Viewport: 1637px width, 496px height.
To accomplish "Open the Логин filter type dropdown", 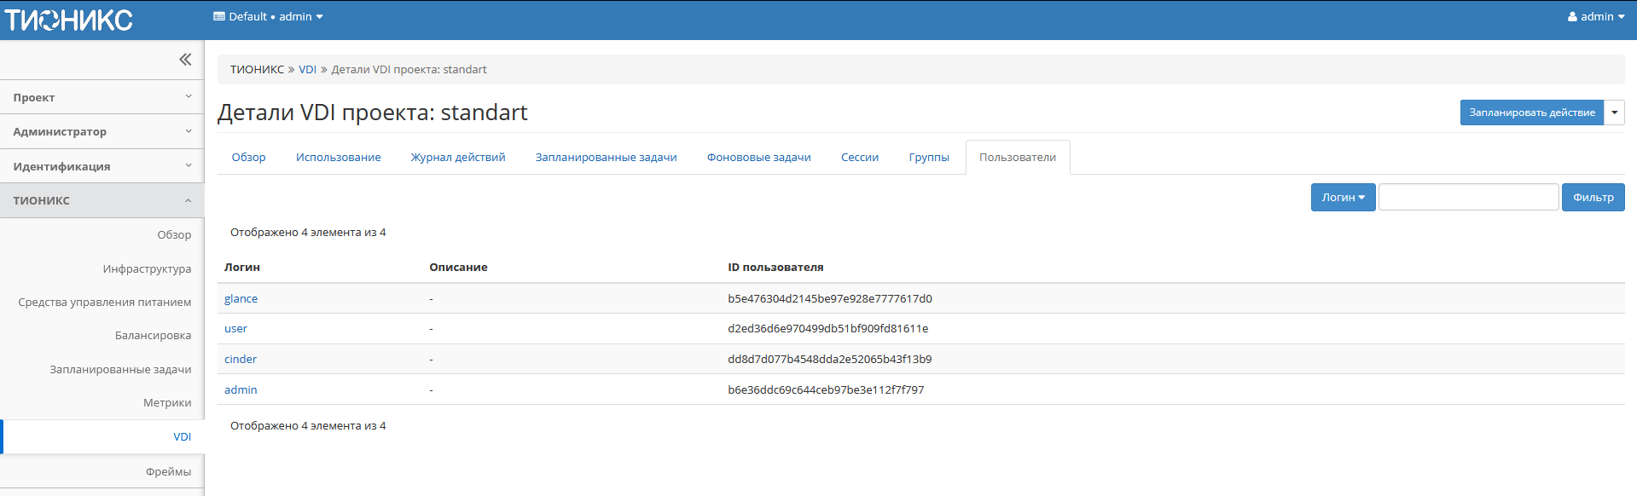I will tap(1343, 198).
